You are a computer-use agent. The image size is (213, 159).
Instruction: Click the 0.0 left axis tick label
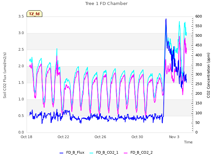pyautogui.click(x=21, y=132)
